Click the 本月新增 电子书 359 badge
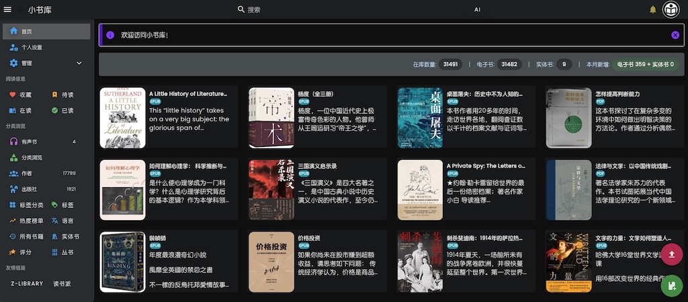The width and height of the screenshot is (688, 302). (x=646, y=64)
